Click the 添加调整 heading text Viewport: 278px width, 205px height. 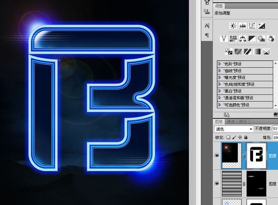[222, 13]
